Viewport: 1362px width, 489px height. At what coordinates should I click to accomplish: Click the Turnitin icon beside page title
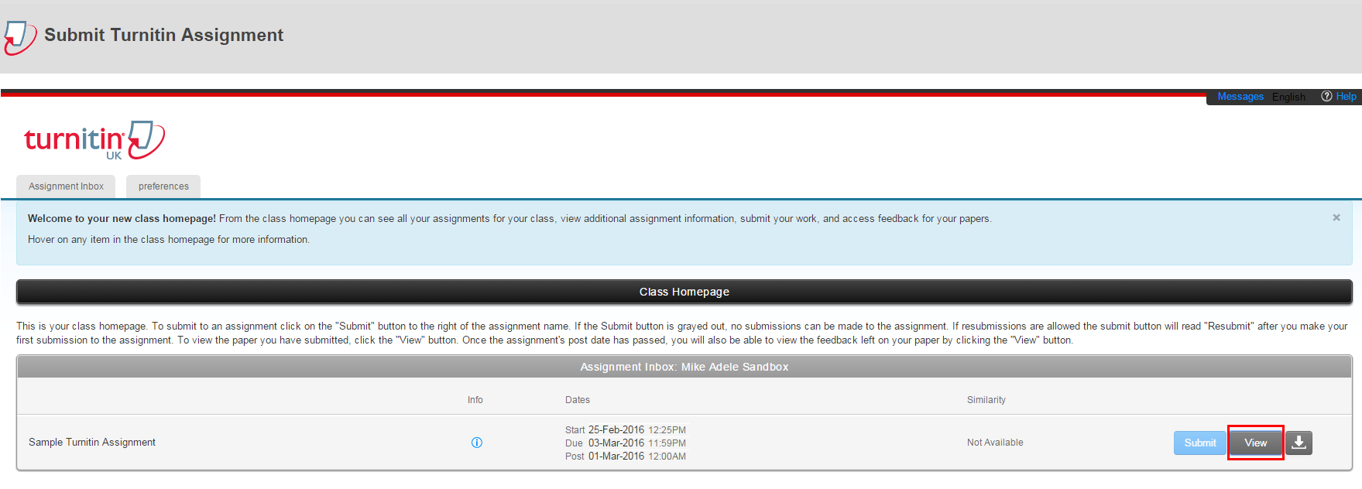click(x=20, y=37)
